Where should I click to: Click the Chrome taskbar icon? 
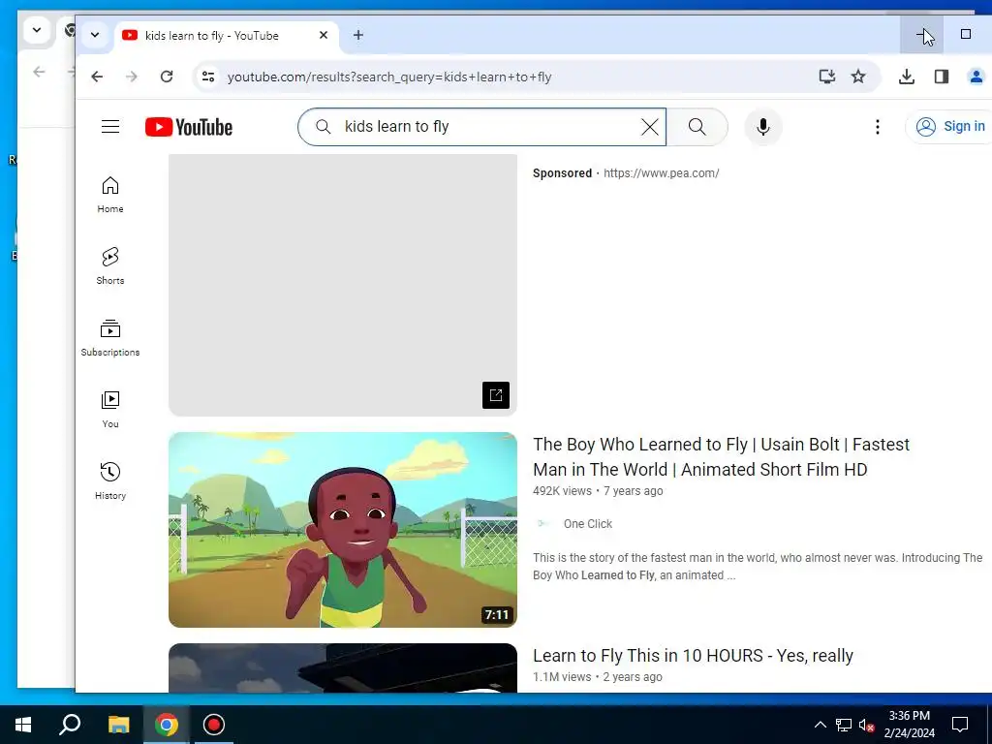pos(167,725)
